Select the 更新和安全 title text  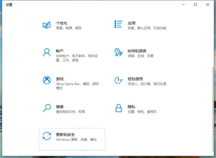pos(65,134)
